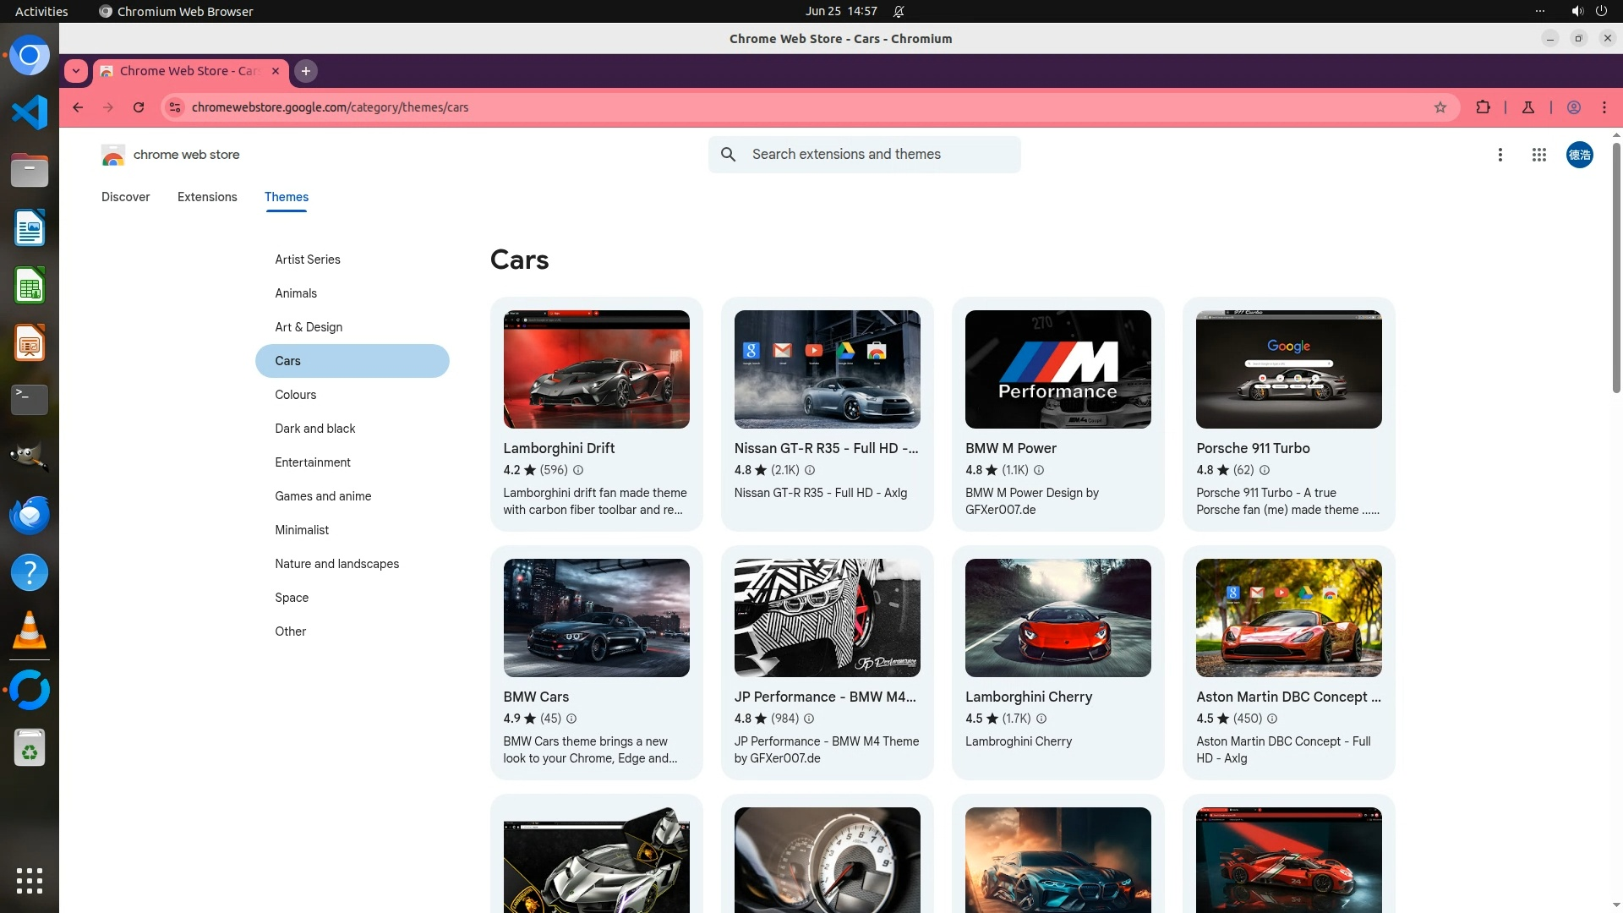Reload the page with refresh icon
This screenshot has width=1623, height=913.
[139, 107]
